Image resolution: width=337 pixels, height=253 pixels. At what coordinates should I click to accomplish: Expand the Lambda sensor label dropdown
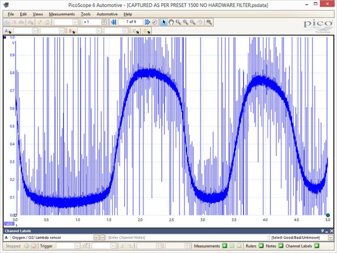click(96, 238)
